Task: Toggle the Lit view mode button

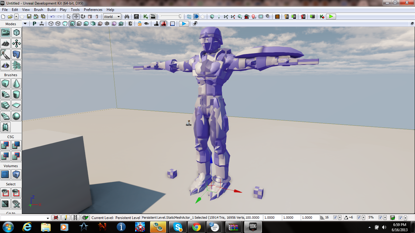Action: [x=72, y=24]
